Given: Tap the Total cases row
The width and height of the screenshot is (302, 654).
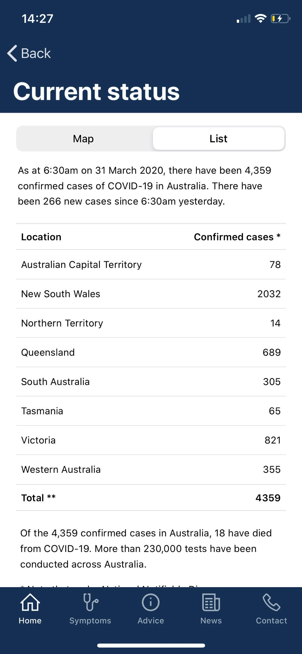Looking at the screenshot, I should [151, 498].
